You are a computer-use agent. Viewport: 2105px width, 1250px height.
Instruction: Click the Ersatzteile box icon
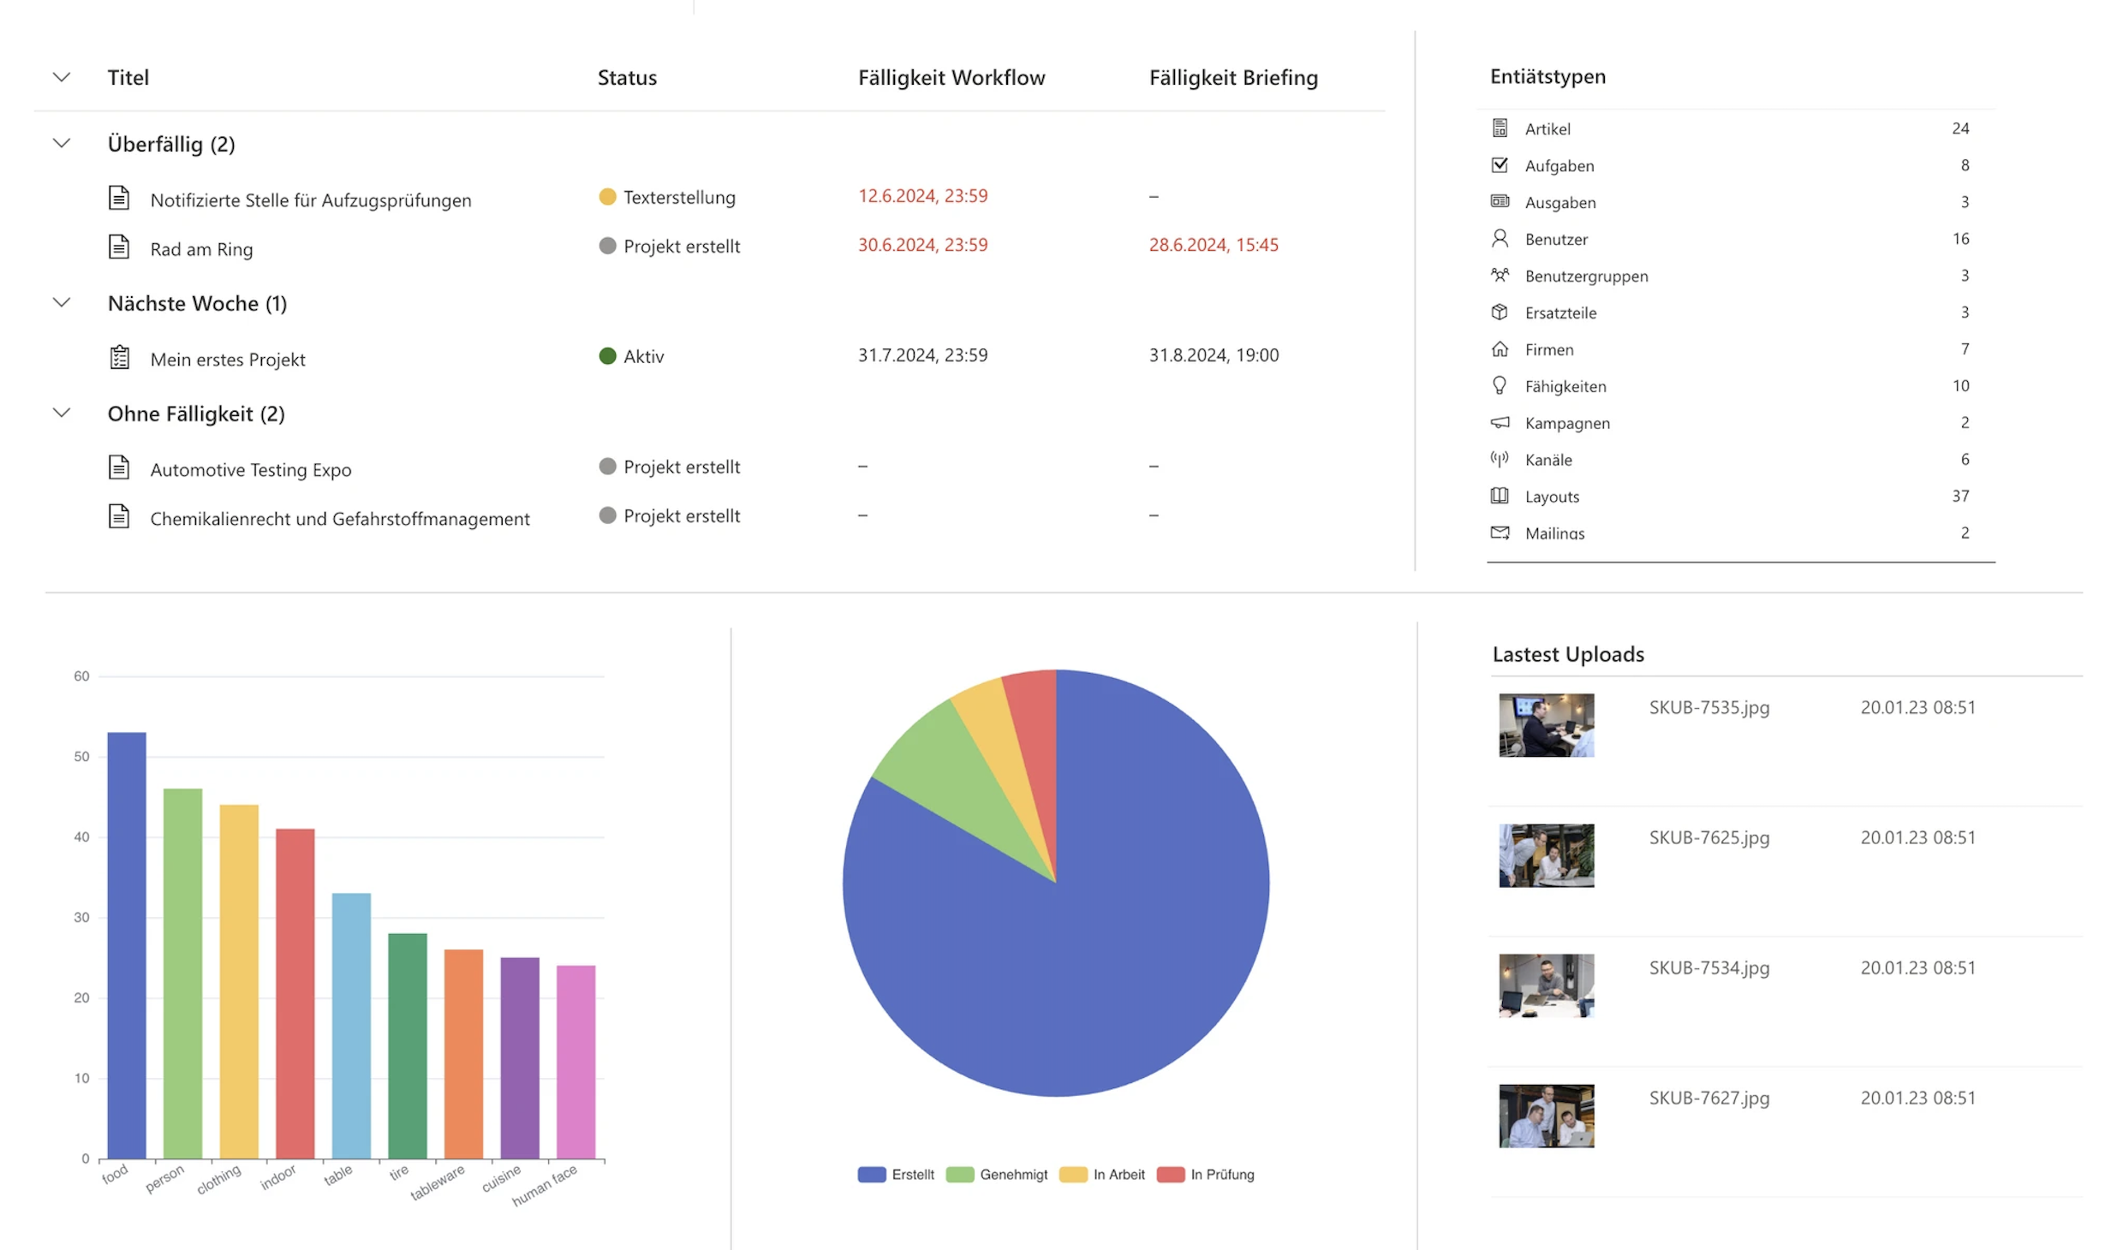1499,312
